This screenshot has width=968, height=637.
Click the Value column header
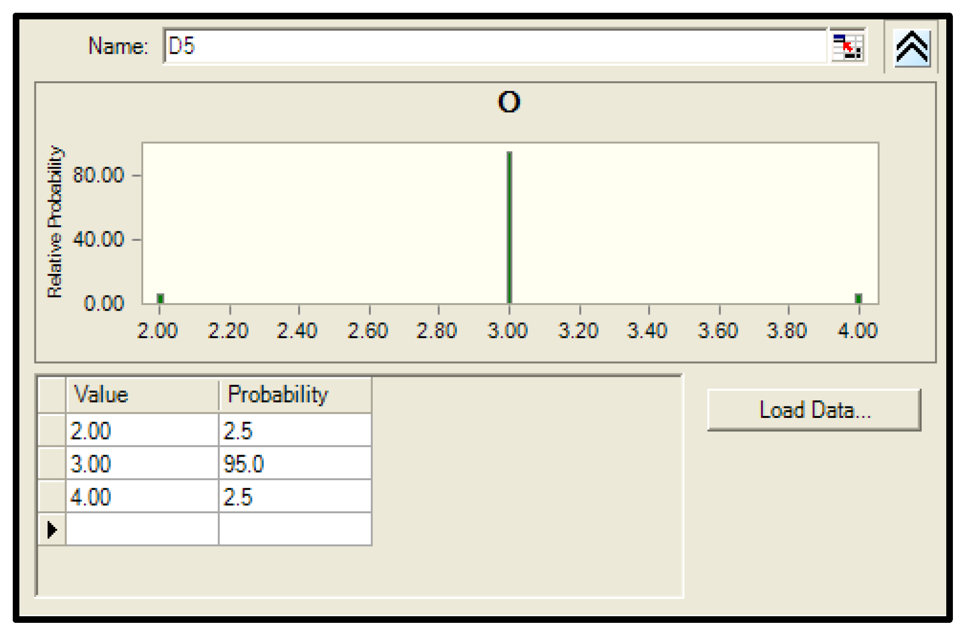point(142,395)
